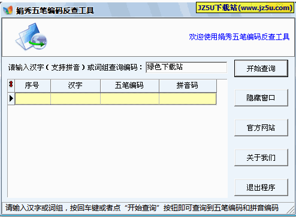Screen dimensions: 296x217
Task: Click the window title 娟秀五笔编码反查工具
Action: (55, 10)
